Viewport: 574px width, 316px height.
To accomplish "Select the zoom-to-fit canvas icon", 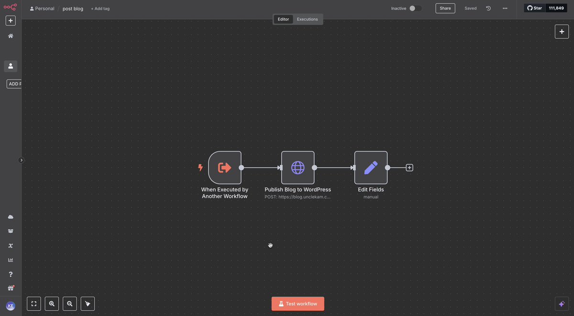I will point(33,303).
